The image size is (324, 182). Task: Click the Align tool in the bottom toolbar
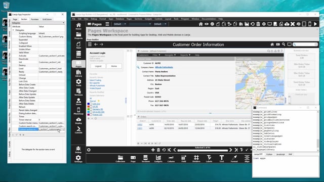click(x=247, y=159)
